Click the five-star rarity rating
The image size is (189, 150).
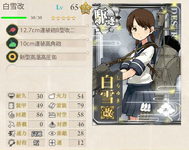63,18
